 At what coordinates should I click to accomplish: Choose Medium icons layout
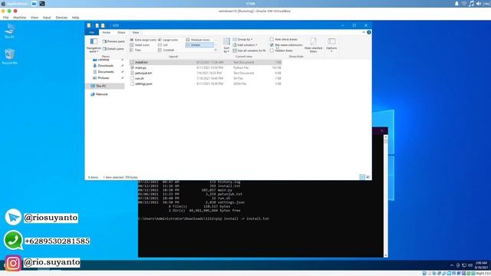click(x=198, y=40)
